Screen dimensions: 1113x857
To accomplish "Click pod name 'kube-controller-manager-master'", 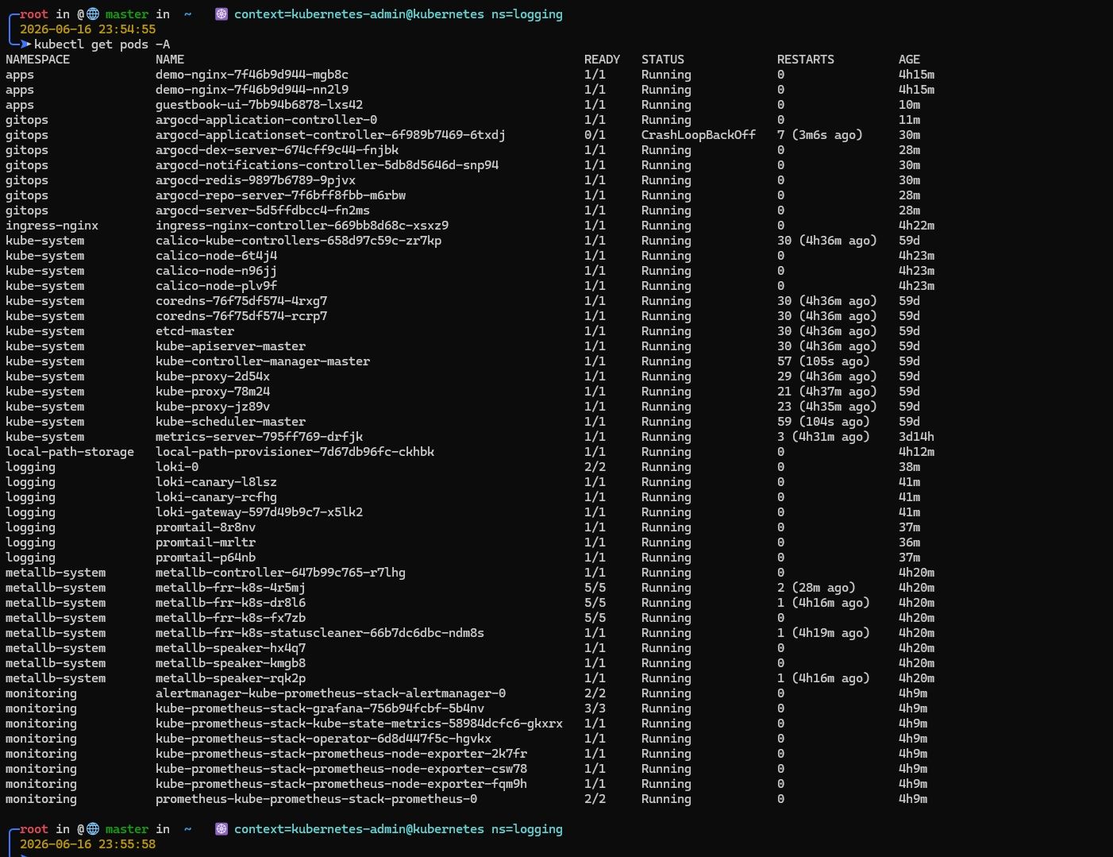I will [x=263, y=361].
